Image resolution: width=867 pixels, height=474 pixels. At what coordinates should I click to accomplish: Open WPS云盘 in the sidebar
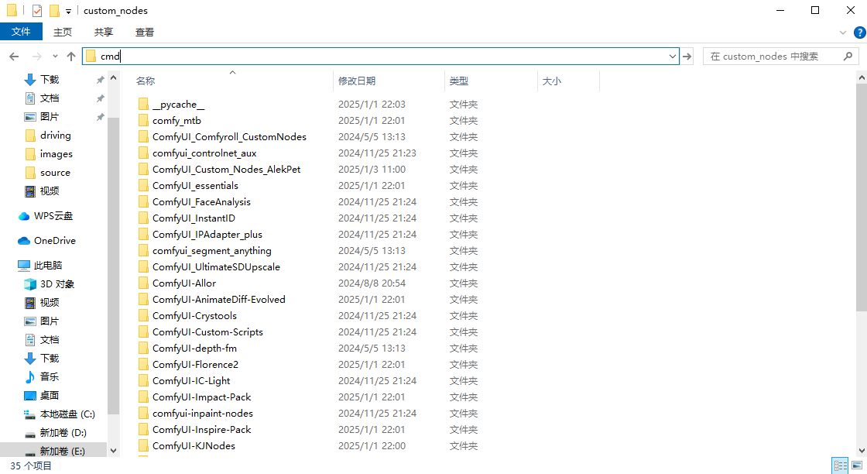[53, 216]
